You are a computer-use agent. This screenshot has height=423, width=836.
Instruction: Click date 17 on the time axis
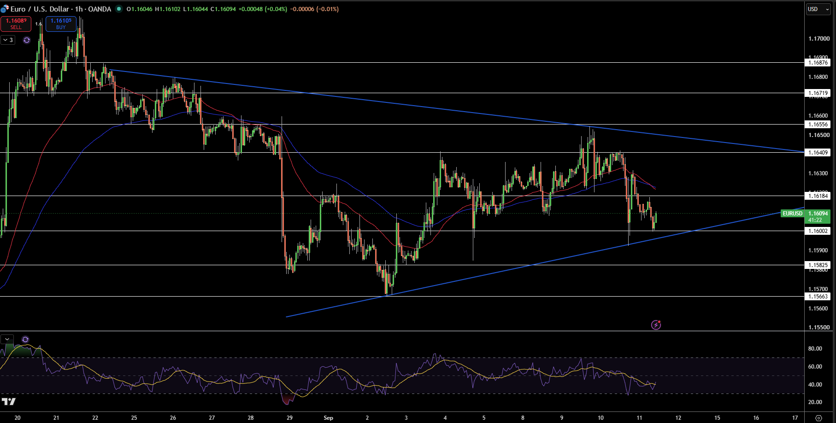point(795,418)
